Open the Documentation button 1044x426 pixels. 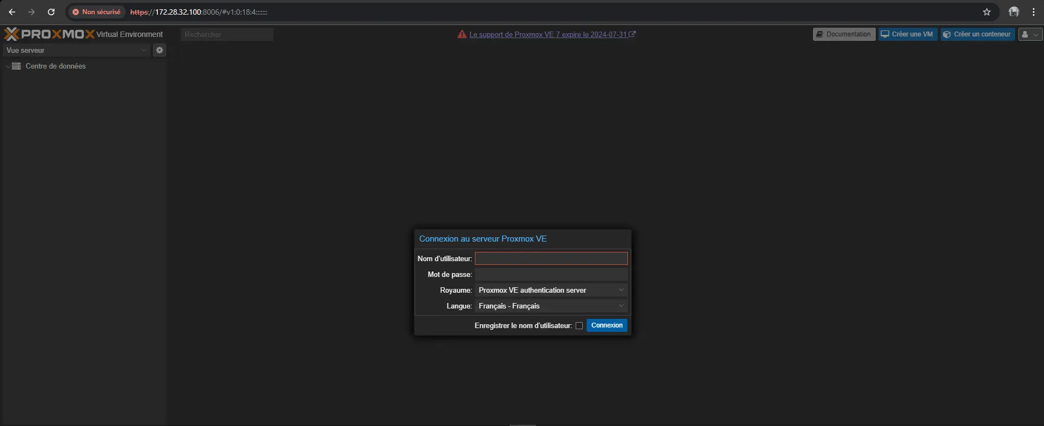(844, 34)
